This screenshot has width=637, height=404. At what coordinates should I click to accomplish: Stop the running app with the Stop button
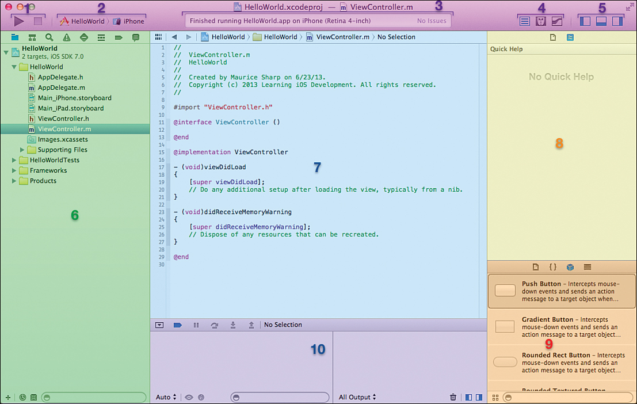[38, 21]
